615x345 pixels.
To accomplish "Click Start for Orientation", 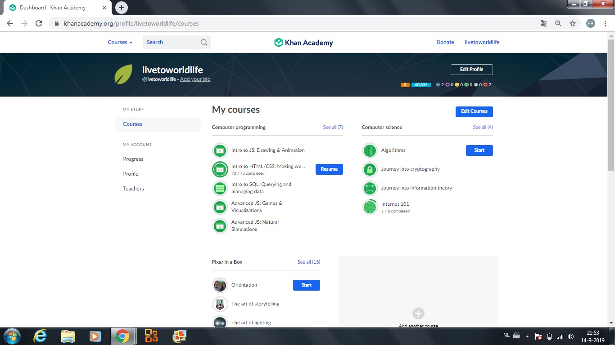I will coord(306,285).
